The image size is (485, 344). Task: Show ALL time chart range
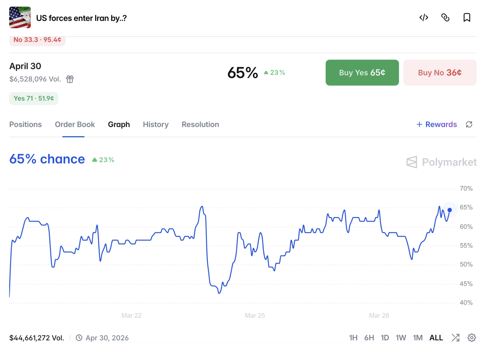[436, 338]
